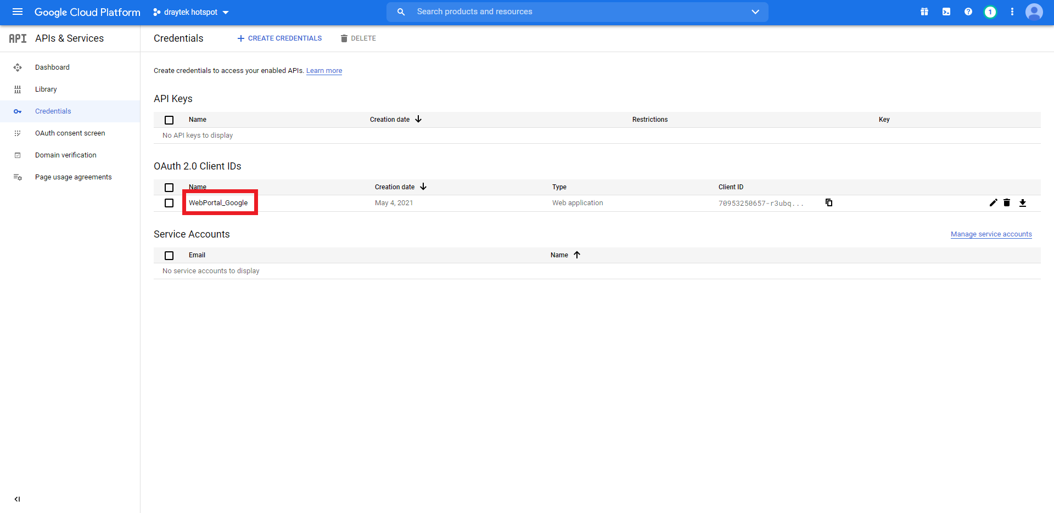Click the Credentials key icon
1054x513 pixels.
(x=18, y=111)
